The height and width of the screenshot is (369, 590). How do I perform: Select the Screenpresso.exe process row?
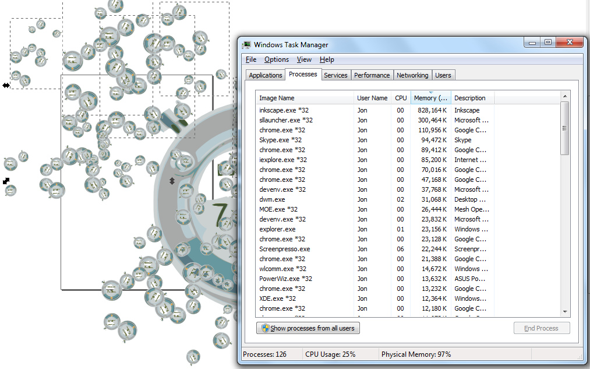coord(284,249)
